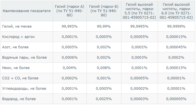Select the 'Гелий (марки Б)' column header

(104, 11)
